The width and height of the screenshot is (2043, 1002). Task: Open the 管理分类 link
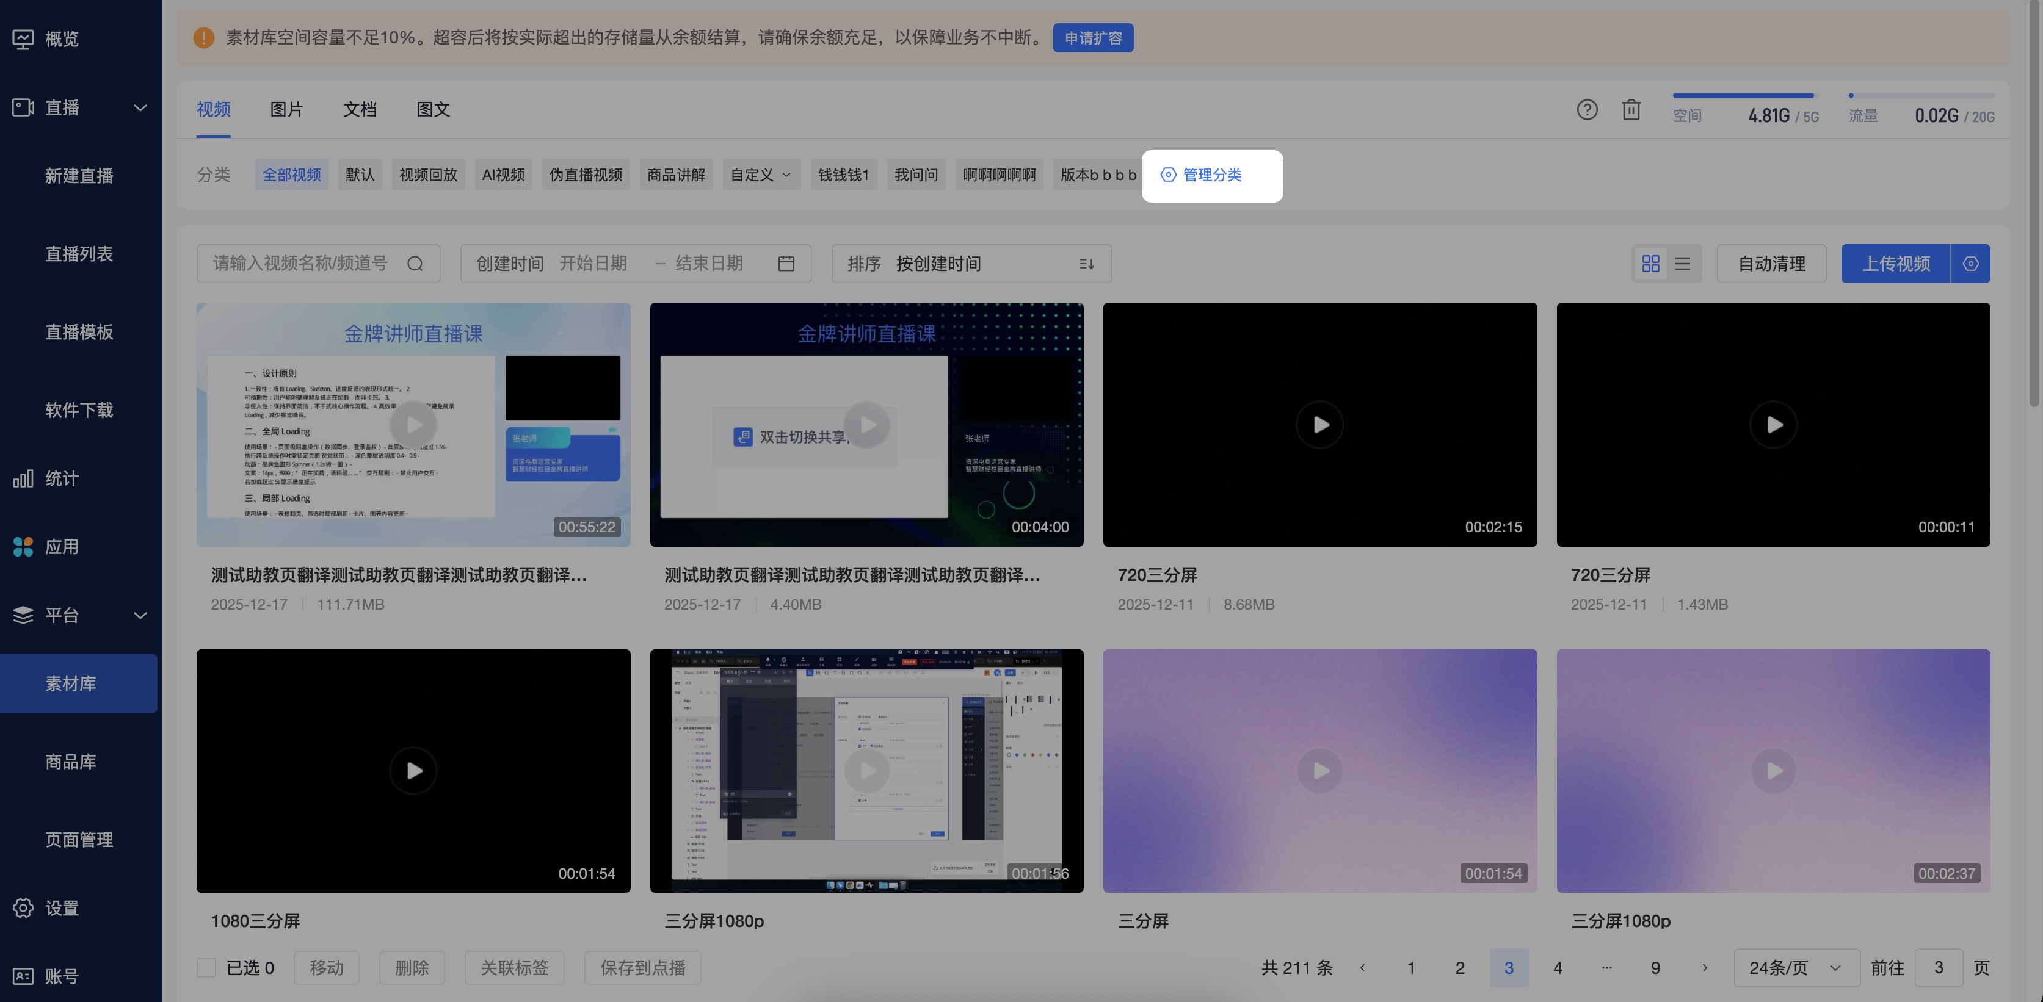1202,175
